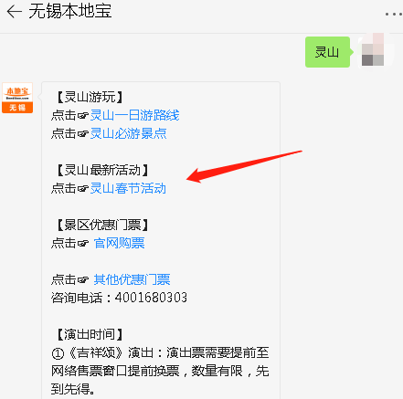Tap the pointing hand icon before 灵山一日游路线
403x399 pixels.
coord(83,116)
